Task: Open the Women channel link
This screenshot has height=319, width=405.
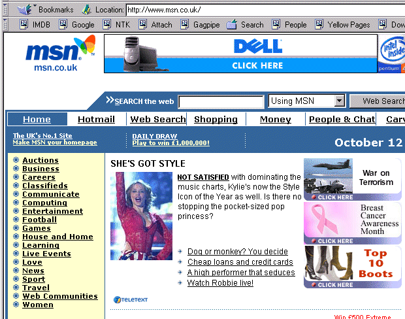Action: (x=38, y=305)
